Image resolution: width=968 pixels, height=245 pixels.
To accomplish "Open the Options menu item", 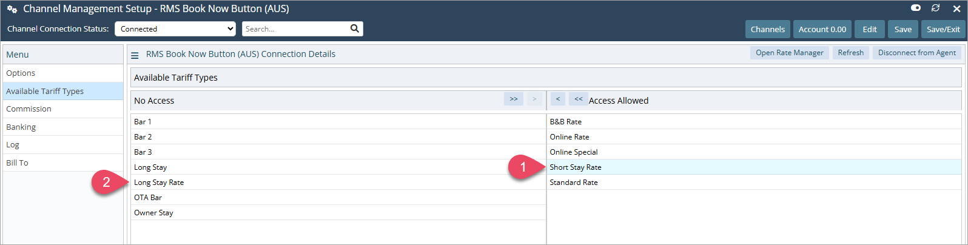I will pyautogui.click(x=63, y=73).
